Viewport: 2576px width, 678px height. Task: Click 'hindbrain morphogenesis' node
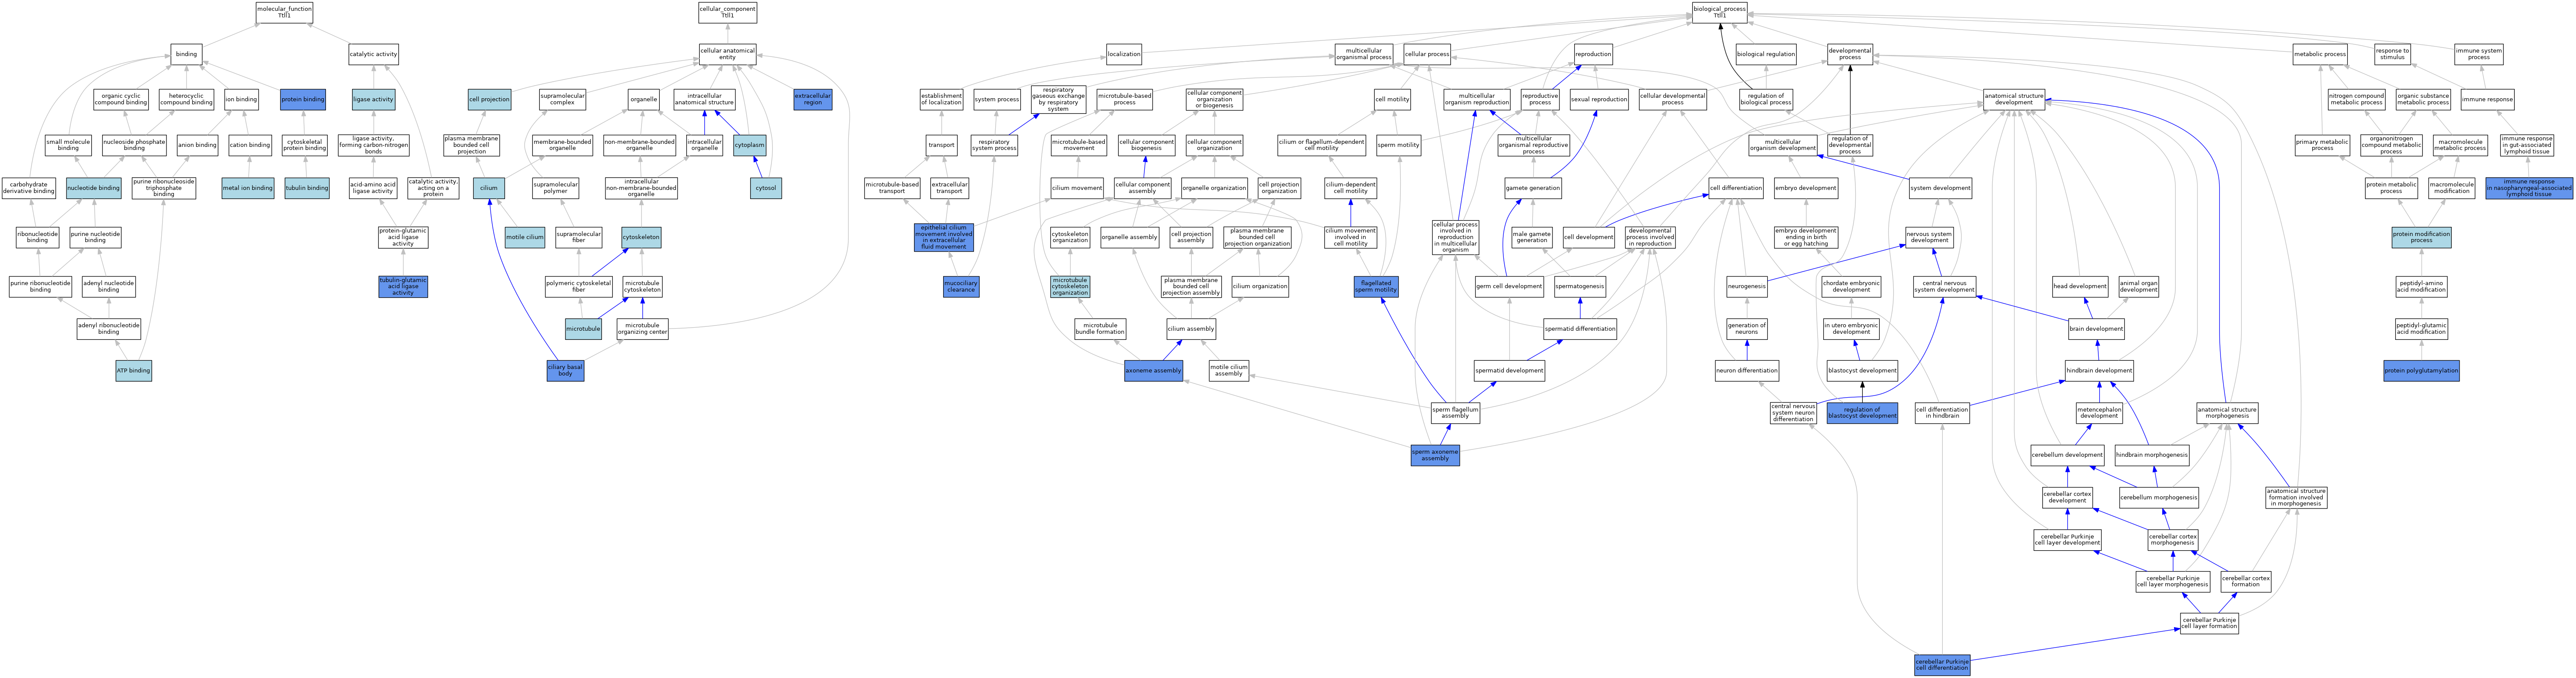2152,455
